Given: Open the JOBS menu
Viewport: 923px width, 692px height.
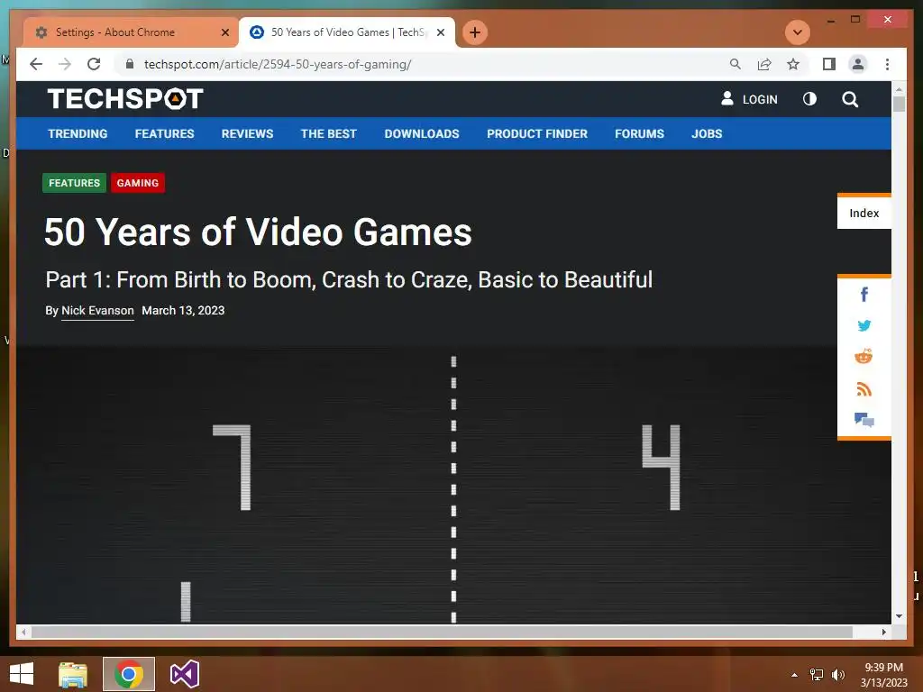Looking at the screenshot, I should tap(707, 133).
